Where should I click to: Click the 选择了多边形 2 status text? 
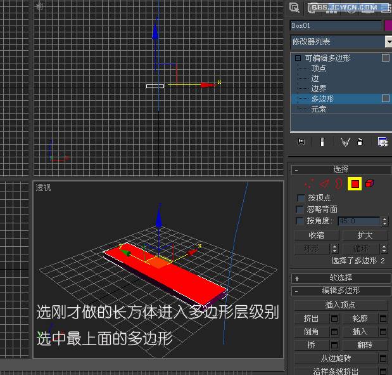coord(358,261)
